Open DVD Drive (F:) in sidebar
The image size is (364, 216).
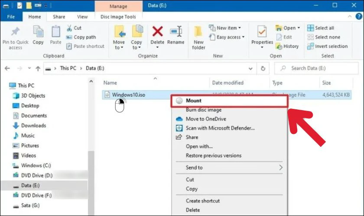(32, 195)
